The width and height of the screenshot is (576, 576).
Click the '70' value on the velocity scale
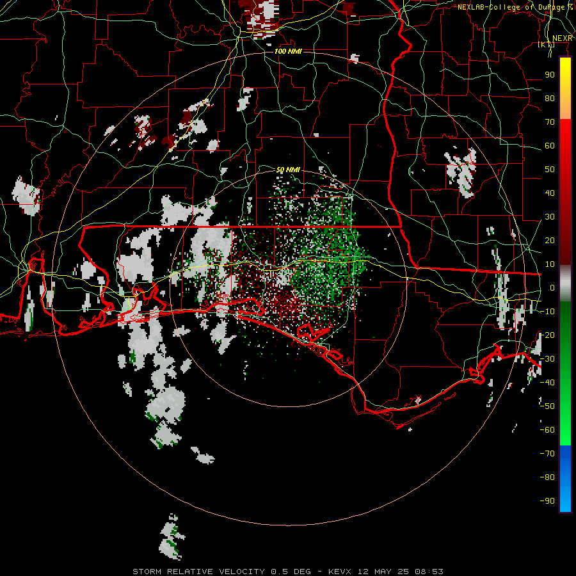550,122
